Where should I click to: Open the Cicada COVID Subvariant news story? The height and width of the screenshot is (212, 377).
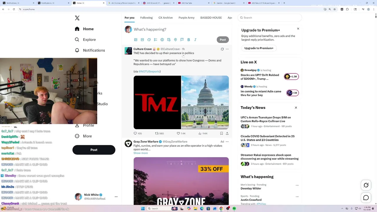(269, 141)
